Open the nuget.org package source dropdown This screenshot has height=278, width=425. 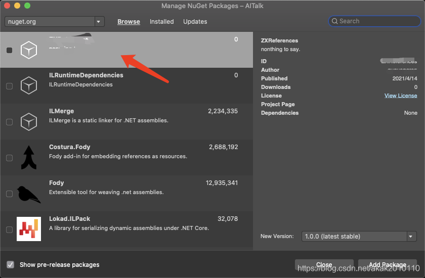55,21
